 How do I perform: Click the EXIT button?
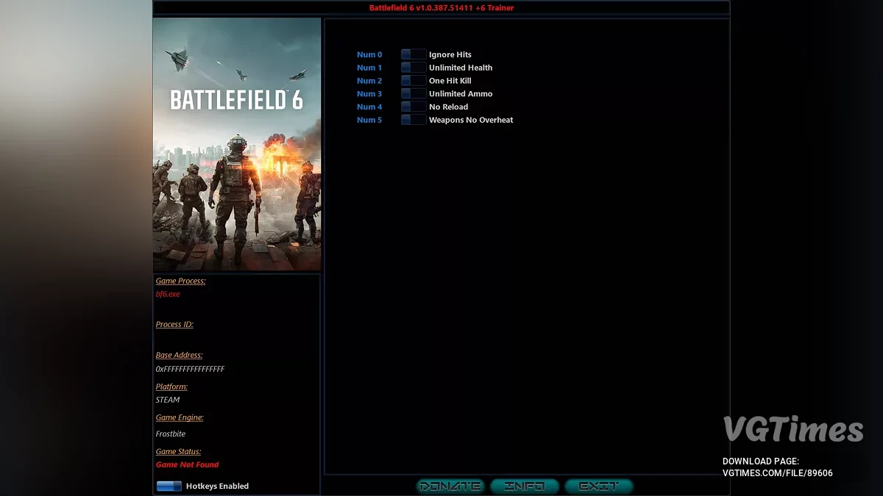point(598,486)
